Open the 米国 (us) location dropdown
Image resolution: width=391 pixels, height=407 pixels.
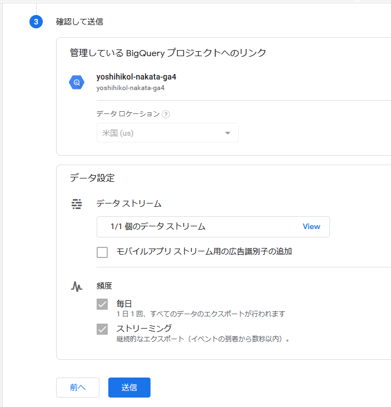(x=168, y=133)
